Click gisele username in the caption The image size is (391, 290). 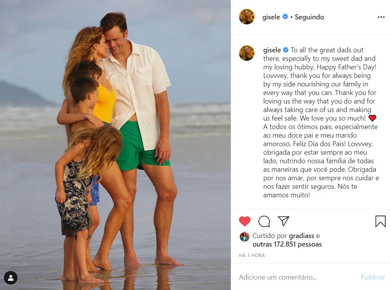272,50
